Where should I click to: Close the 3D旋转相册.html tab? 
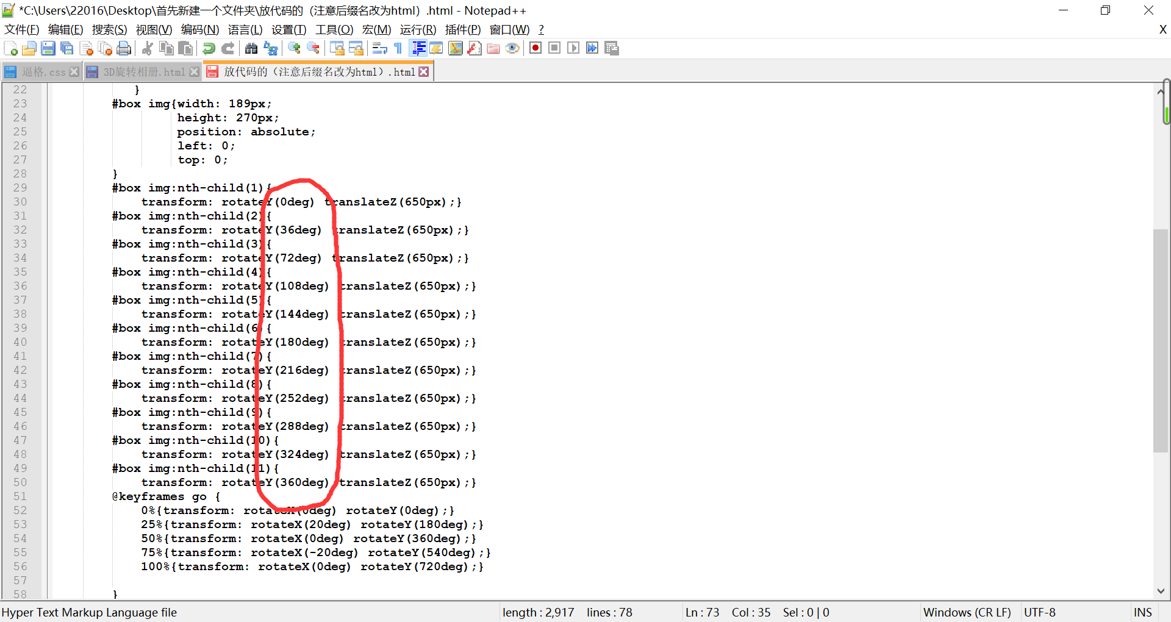(x=195, y=72)
